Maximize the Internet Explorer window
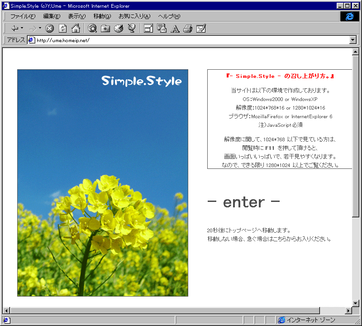The image size is (362, 326). (x=347, y=6)
